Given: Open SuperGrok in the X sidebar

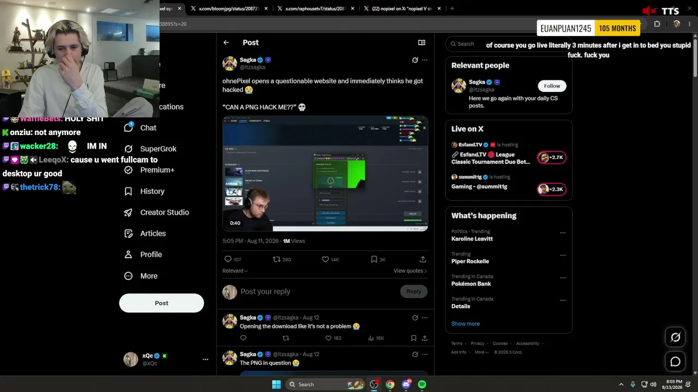Looking at the screenshot, I should click(x=151, y=149).
